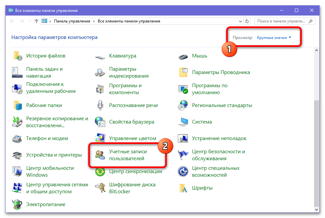Screen dimensions: 325x218
Task: Open the Устранение неполадок link text
Action: click(x=219, y=138)
